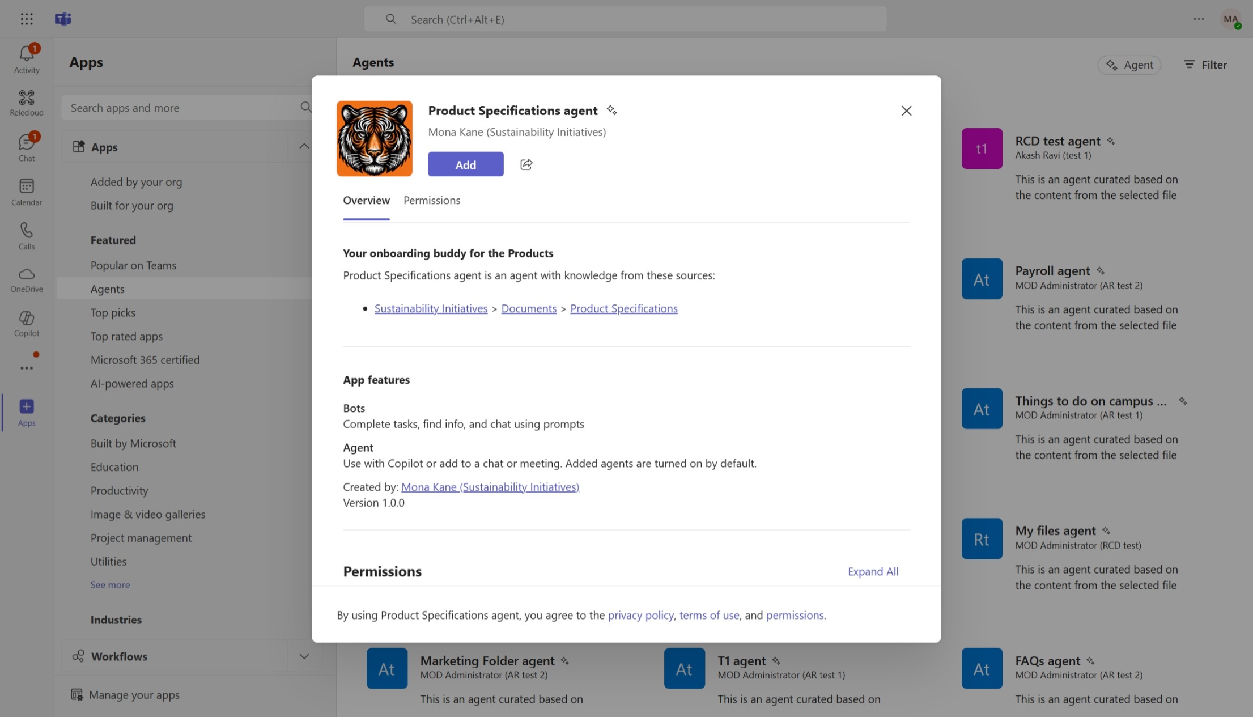Click the search apps input field
The height and width of the screenshot is (717, 1253).
tap(181, 107)
